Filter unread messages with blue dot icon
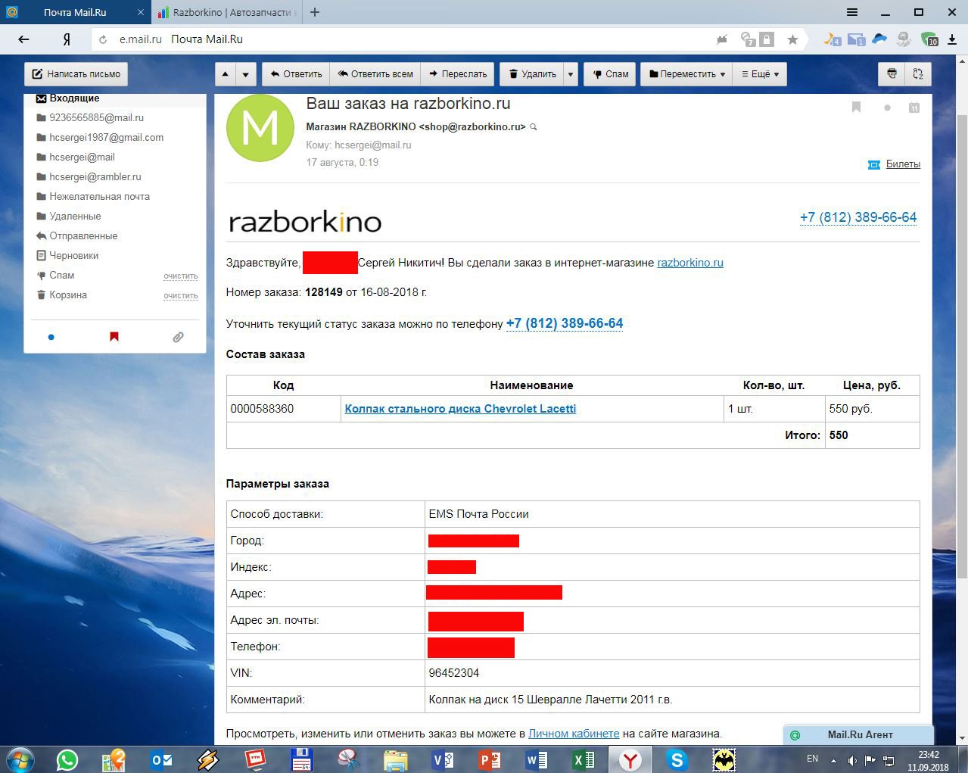The height and width of the screenshot is (773, 968). [51, 337]
